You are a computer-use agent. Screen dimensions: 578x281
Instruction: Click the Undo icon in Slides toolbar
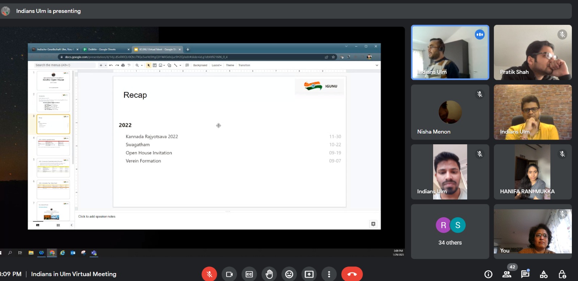coord(111,65)
